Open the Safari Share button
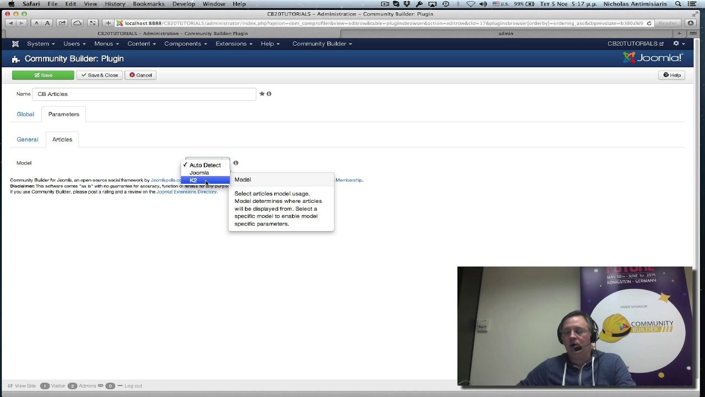Screen dimensions: 705x397 tap(62, 23)
